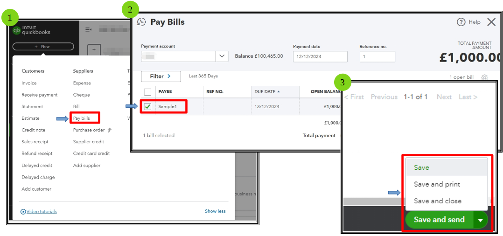Screen dimensions: 503x236
Task: Select Credit note
Action: (34, 130)
